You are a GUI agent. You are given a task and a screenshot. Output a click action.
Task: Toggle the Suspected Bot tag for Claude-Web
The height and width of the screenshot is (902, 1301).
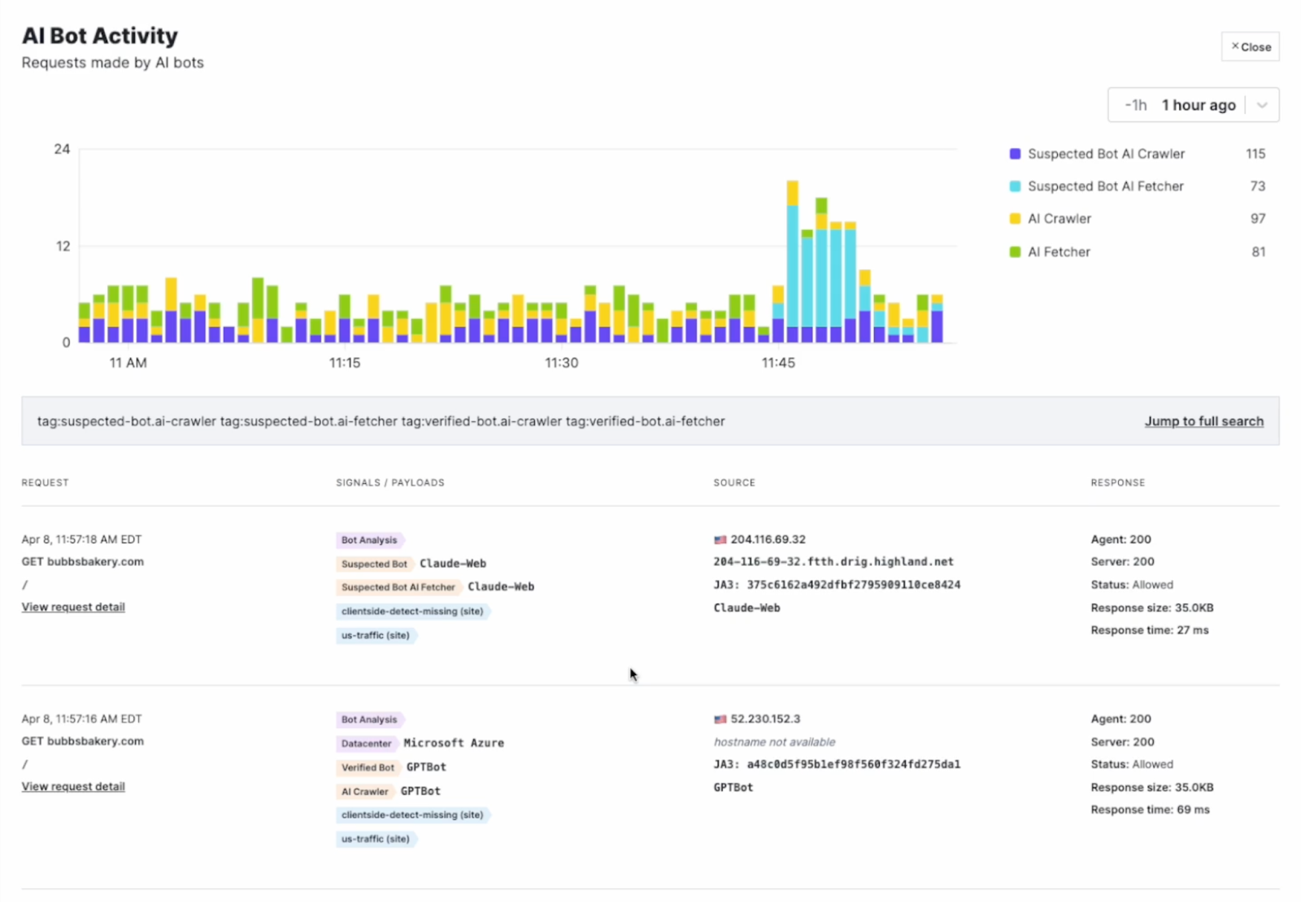375,563
